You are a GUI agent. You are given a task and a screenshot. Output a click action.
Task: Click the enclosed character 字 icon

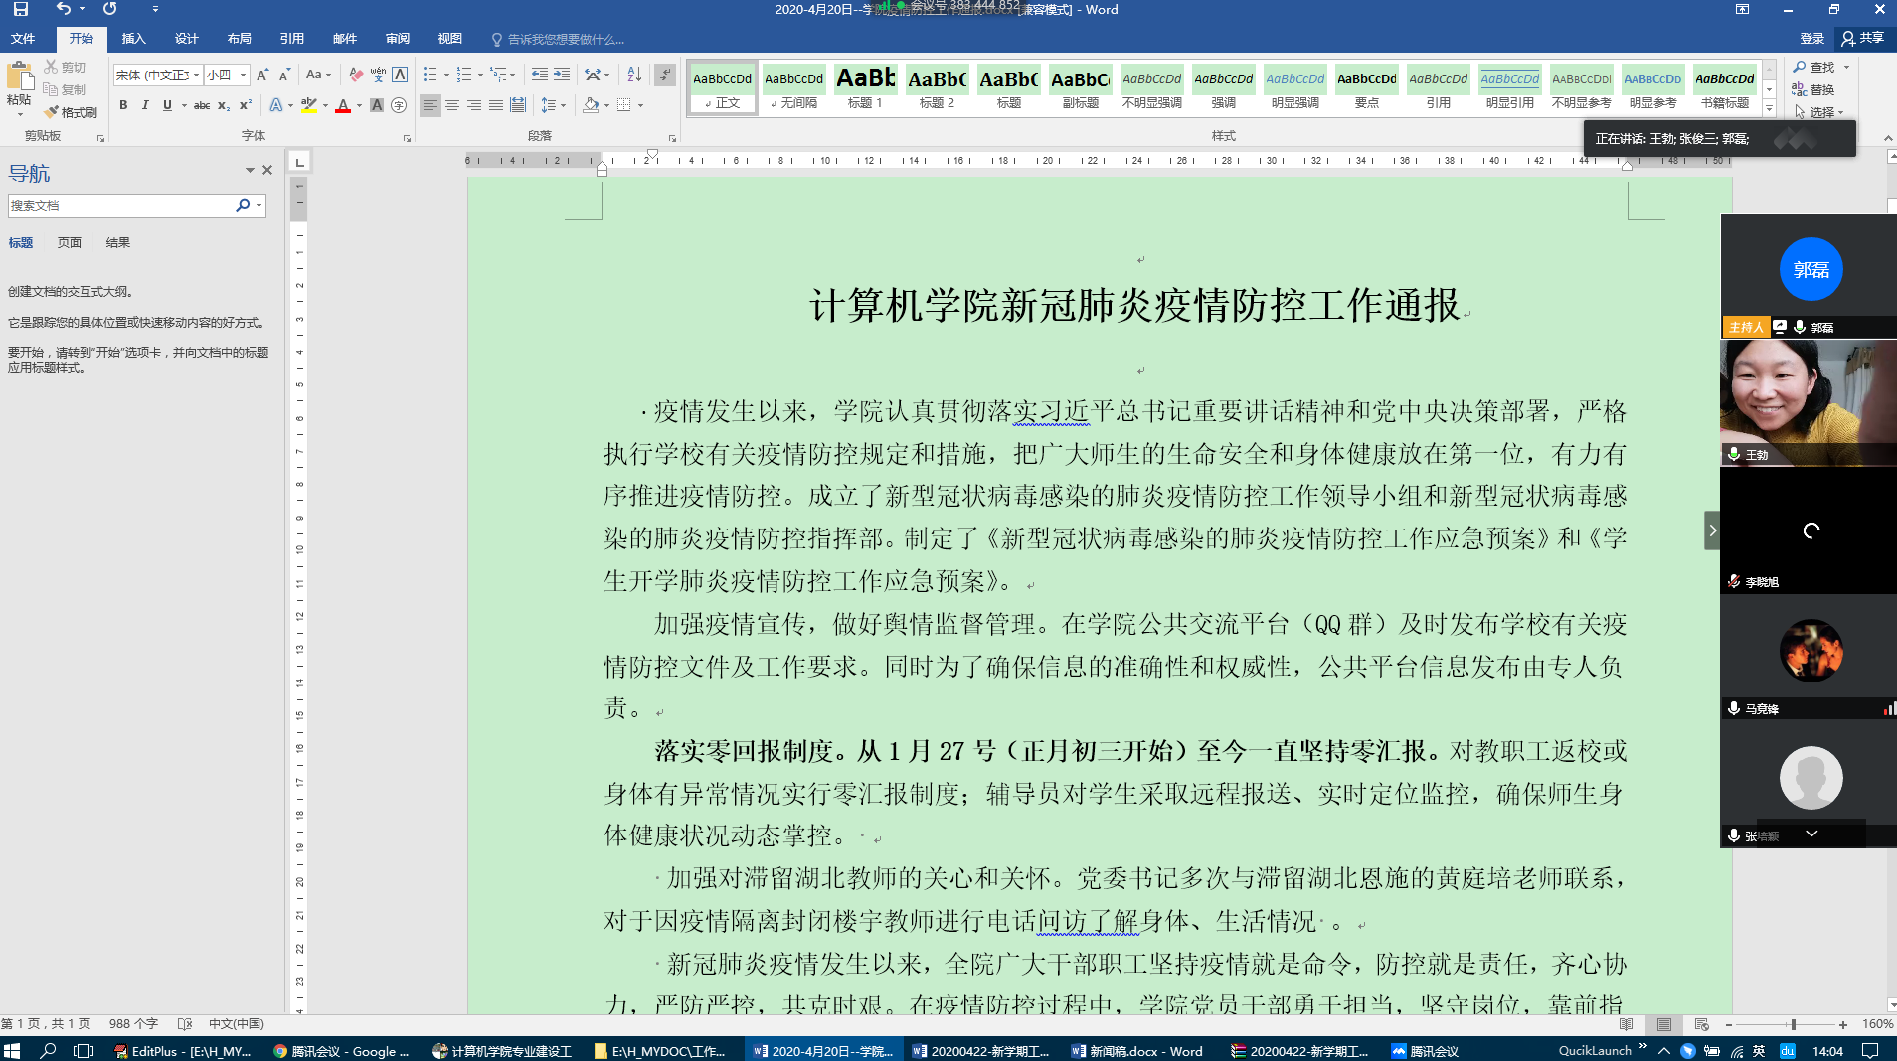pos(399,105)
